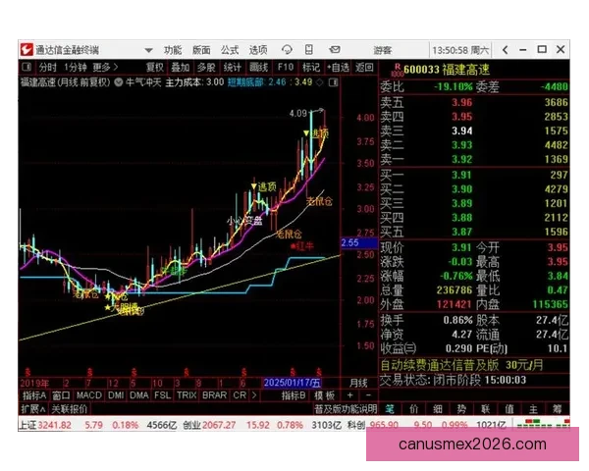Switch to 分时 chart view
The width and height of the screenshot is (589, 471).
point(48,68)
